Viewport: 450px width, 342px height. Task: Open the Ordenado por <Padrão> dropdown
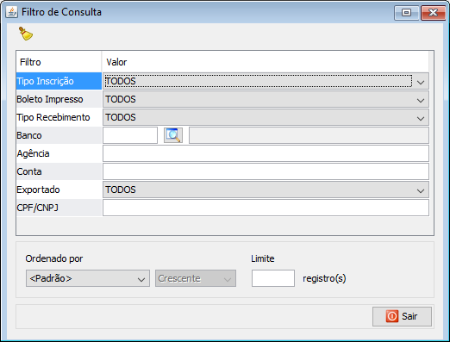click(88, 278)
